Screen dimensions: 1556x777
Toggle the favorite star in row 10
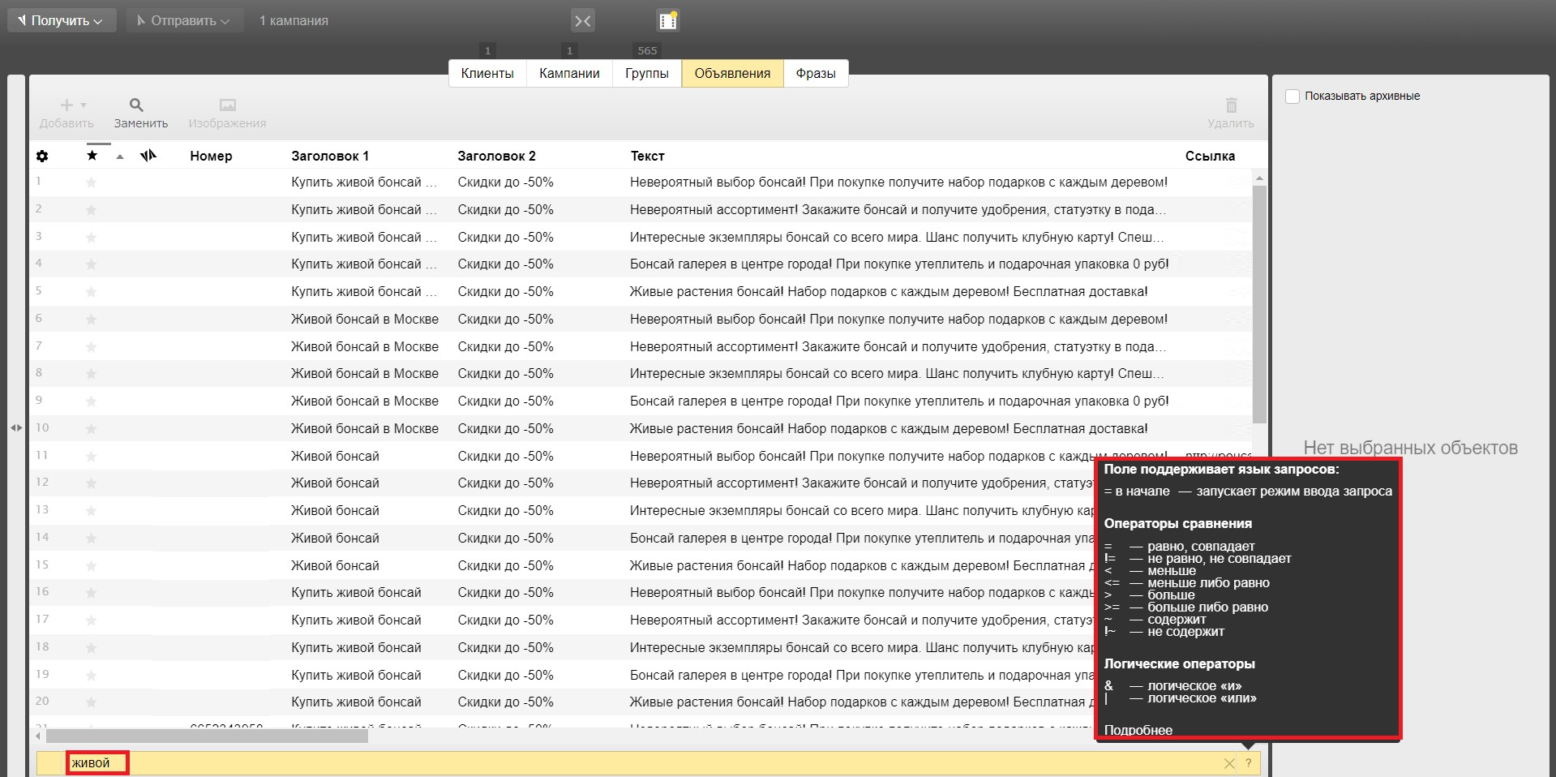coord(92,428)
